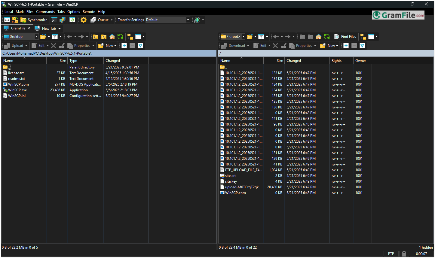Click the remote panel Open Directory folder icon
Viewport: 435px width, 258px height.
pyautogui.click(x=250, y=37)
